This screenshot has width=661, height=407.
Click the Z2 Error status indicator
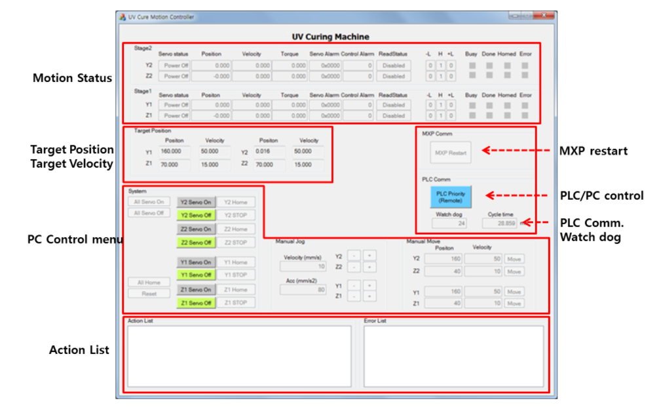tap(525, 76)
